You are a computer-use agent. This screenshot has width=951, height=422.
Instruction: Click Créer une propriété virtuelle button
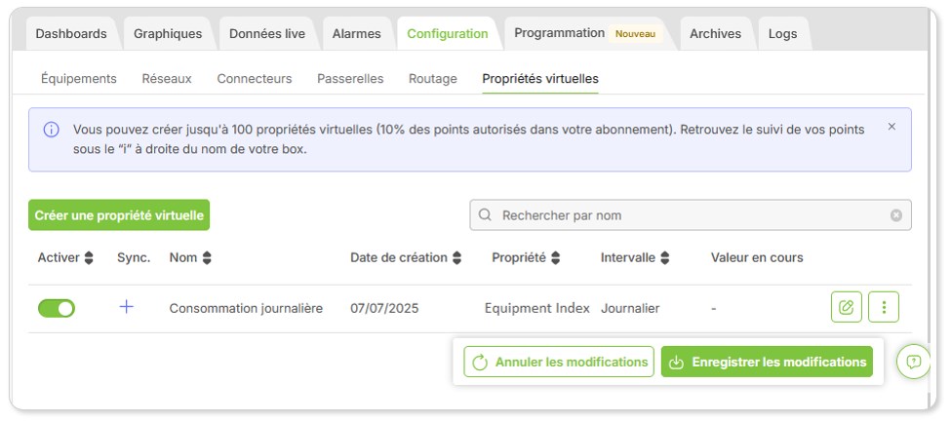pyautogui.click(x=119, y=215)
